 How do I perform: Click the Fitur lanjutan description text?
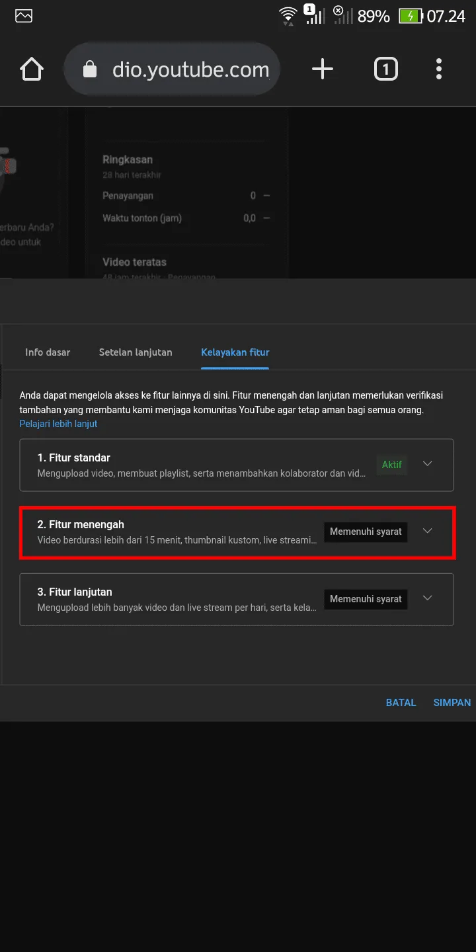[177, 608]
